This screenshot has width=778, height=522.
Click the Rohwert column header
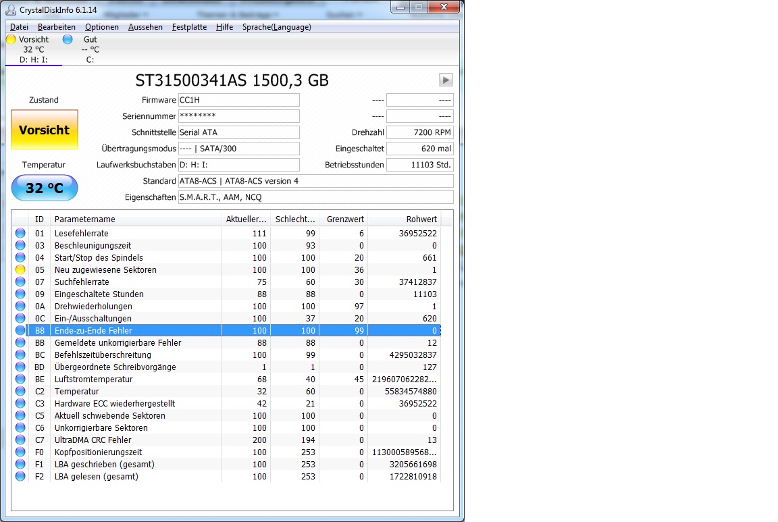tap(404, 219)
